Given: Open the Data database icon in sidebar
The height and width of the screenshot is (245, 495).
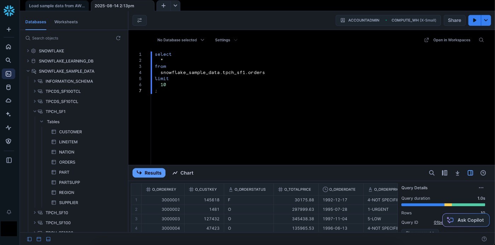Looking at the screenshot, I should click(x=8, y=88).
